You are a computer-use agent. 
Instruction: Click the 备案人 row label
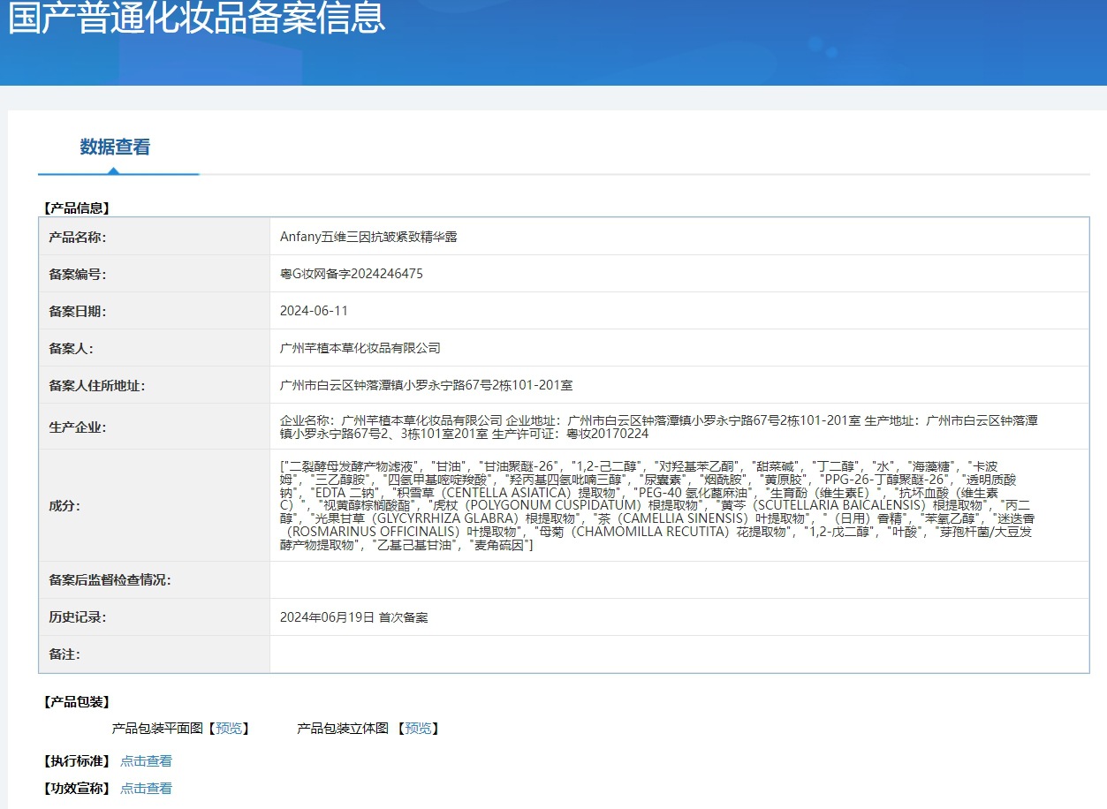[71, 348]
